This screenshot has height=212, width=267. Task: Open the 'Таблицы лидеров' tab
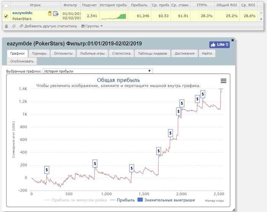153,53
